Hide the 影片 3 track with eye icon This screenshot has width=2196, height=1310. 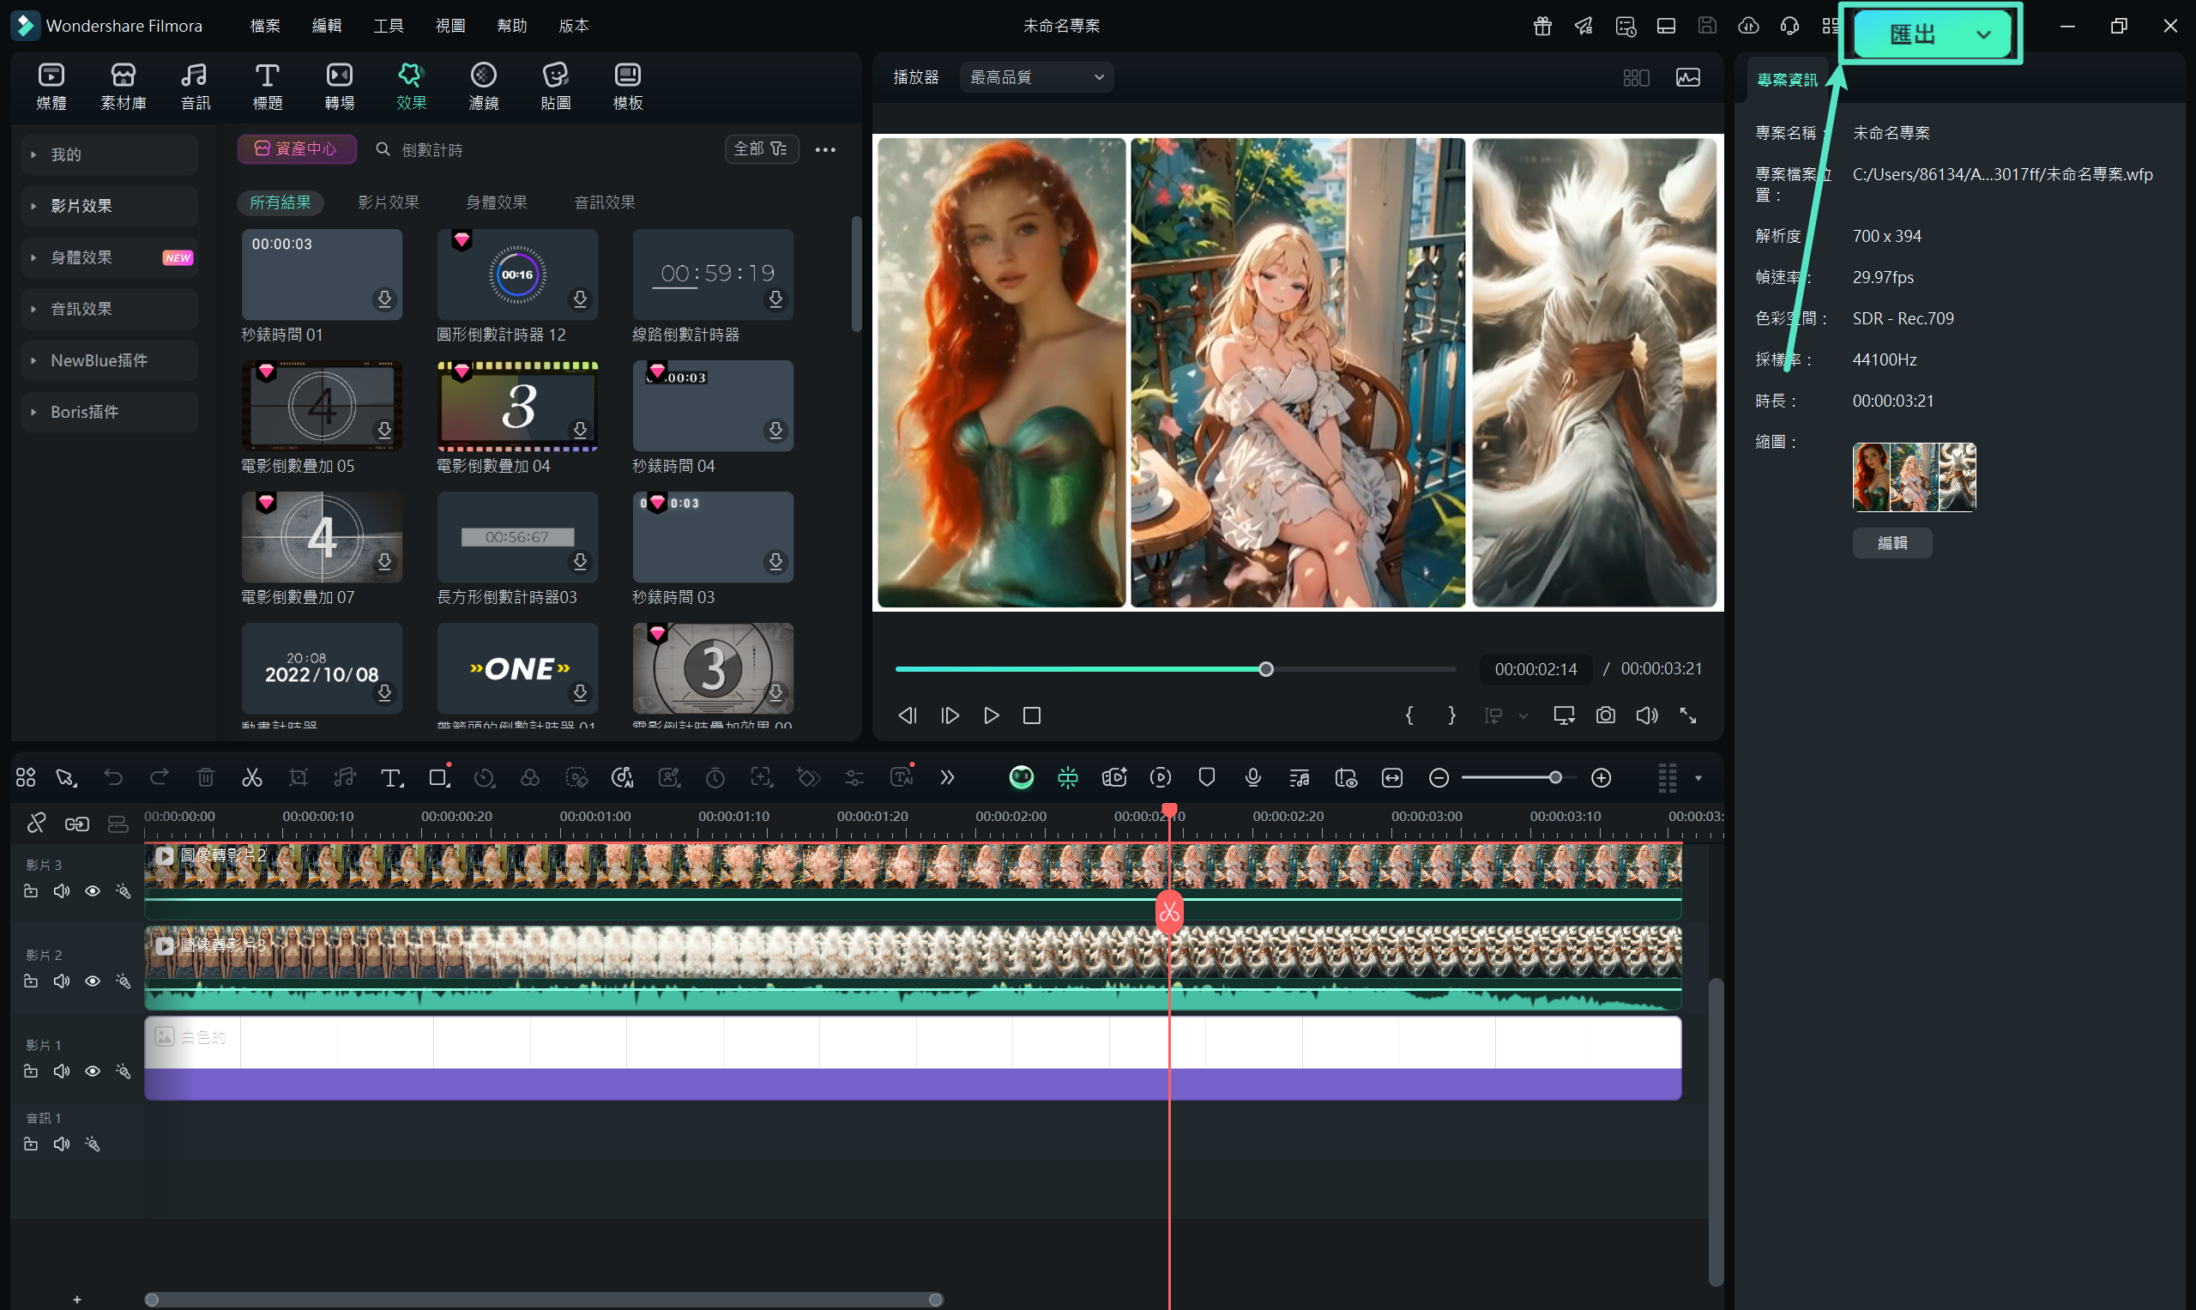(92, 891)
